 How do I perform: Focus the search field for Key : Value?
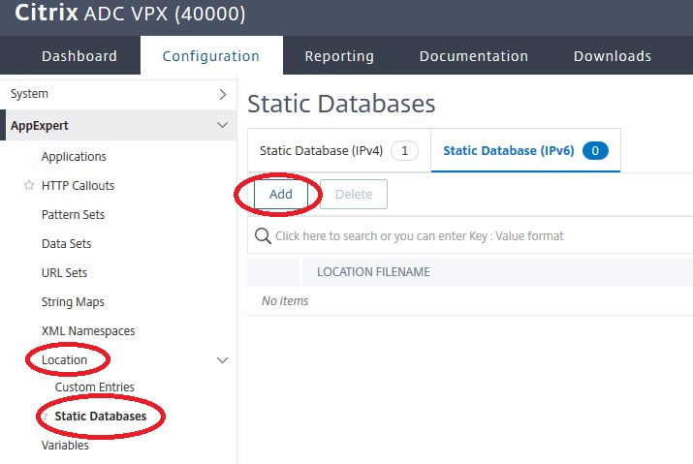tap(470, 236)
